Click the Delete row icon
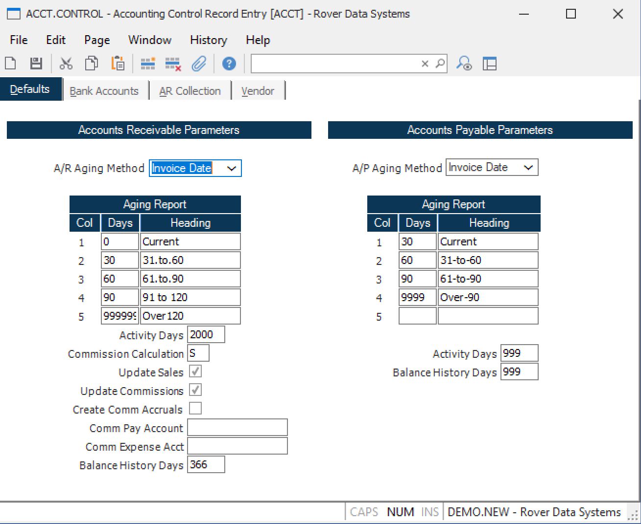 (173, 64)
